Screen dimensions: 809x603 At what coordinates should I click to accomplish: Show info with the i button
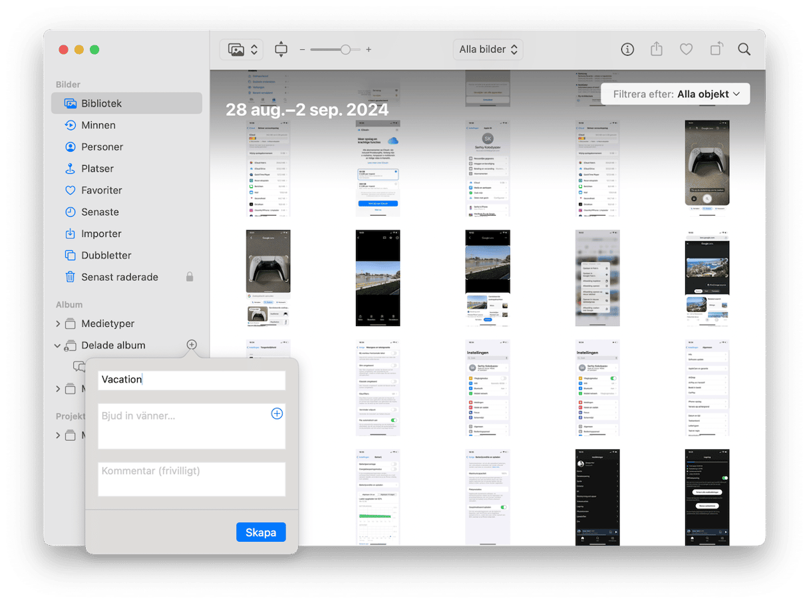[627, 49]
